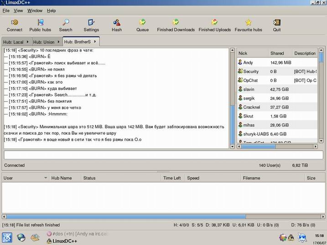The width and height of the screenshot is (327, 245).
Task: Click the arrow on Hub: Local tab
Action: click(x=28, y=42)
